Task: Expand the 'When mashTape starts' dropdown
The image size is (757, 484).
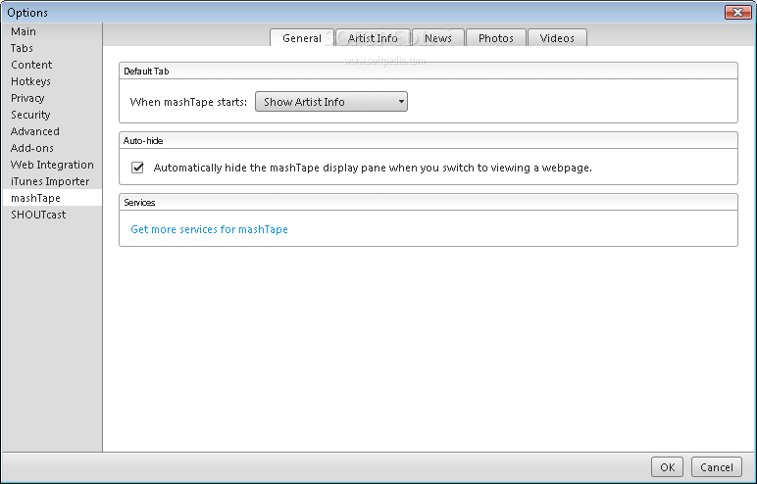Action: 331,102
